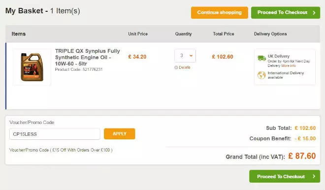
Task: Select item total price £ 102.60 in row
Action: pyautogui.click(x=223, y=57)
